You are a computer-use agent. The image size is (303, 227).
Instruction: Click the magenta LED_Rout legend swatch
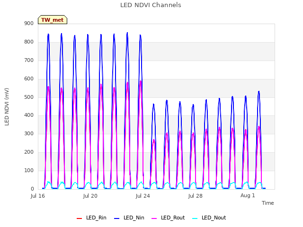coord(154,218)
